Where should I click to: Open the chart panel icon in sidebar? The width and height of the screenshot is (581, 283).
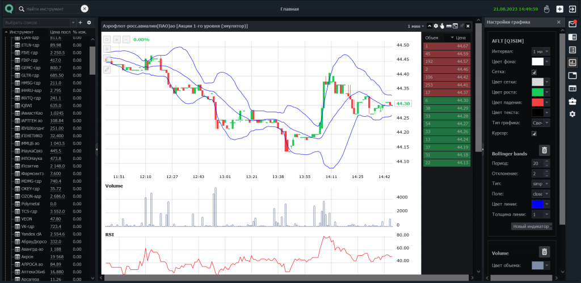coord(572,62)
